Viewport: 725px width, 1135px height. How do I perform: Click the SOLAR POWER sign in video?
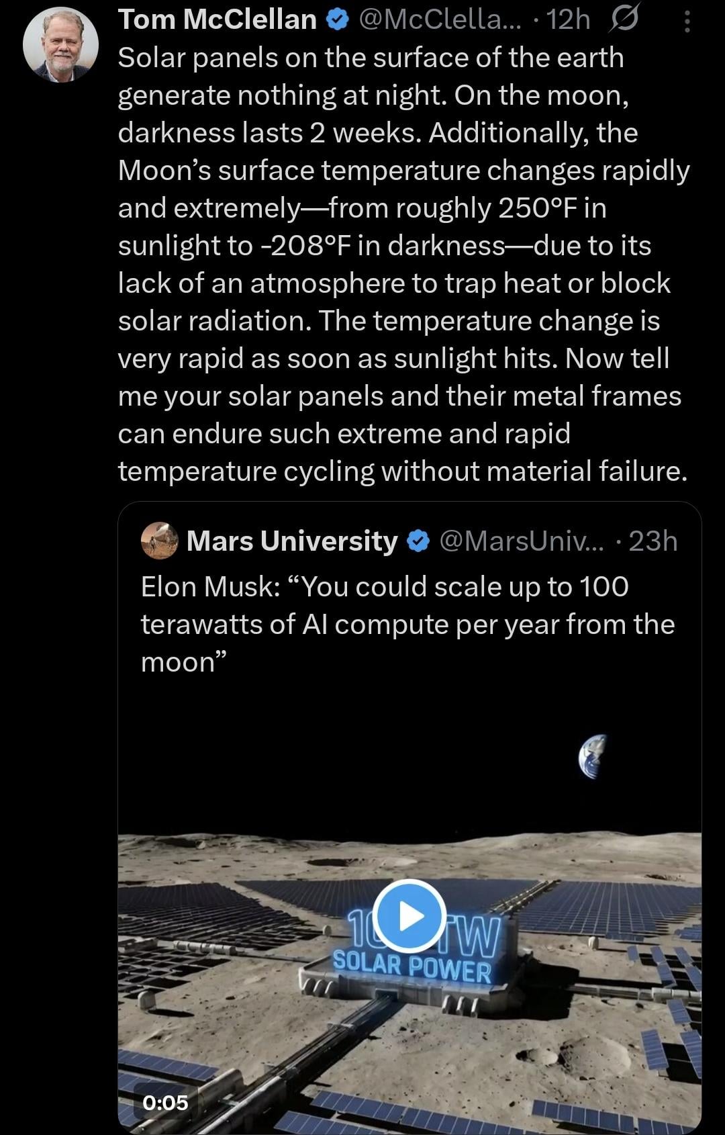(x=412, y=968)
